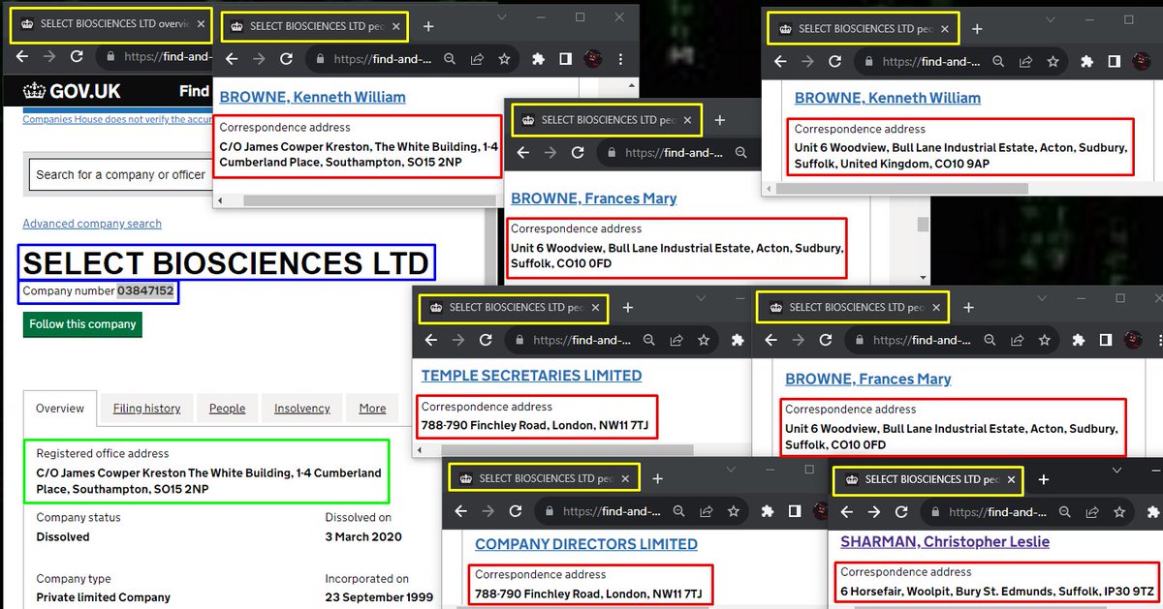Bookmark star in the Company Directors window

[734, 511]
